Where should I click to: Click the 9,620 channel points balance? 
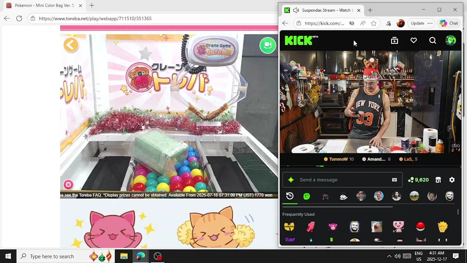(418, 180)
